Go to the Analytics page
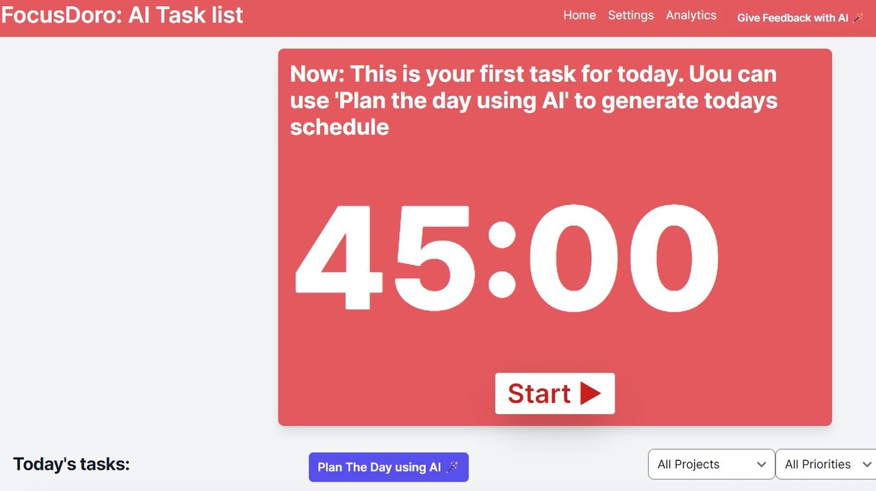876x491 pixels. [691, 15]
